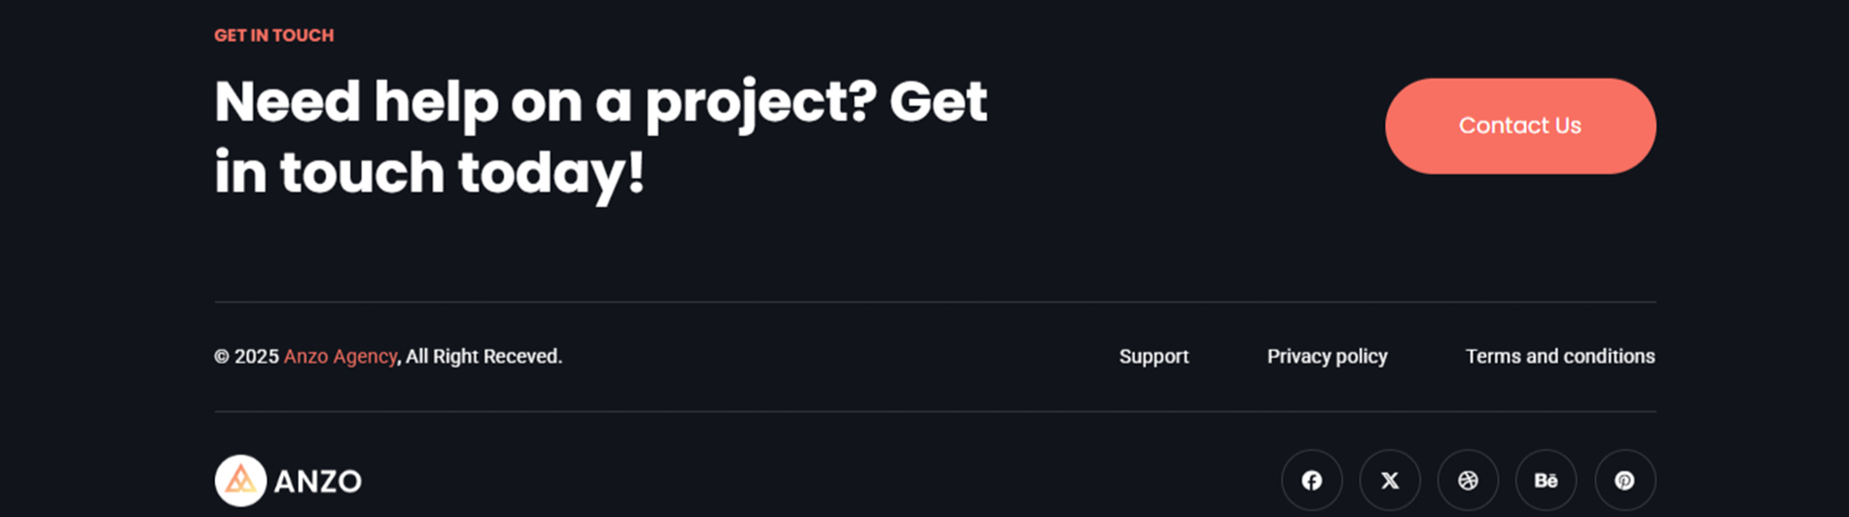Click the ANZO wordmark text

coord(317,481)
